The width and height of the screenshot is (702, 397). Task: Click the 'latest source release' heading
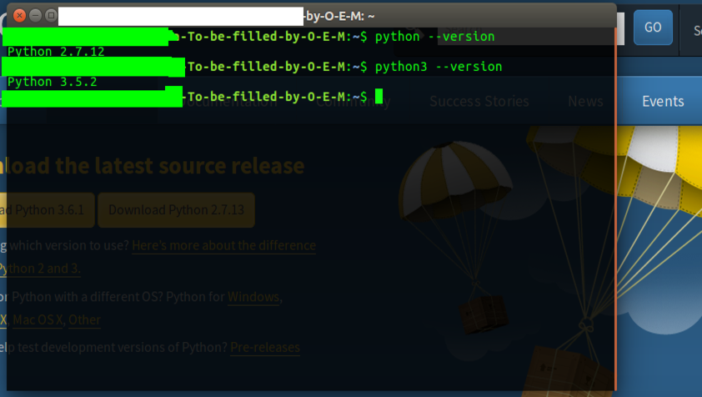pyautogui.click(x=200, y=166)
